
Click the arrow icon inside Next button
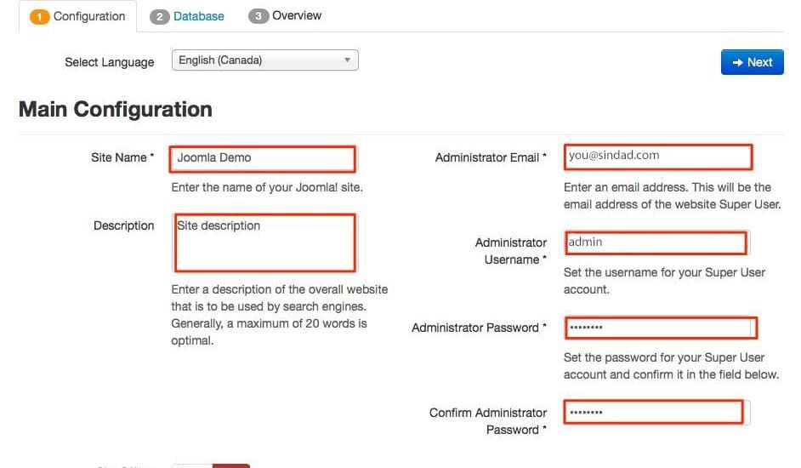click(738, 62)
